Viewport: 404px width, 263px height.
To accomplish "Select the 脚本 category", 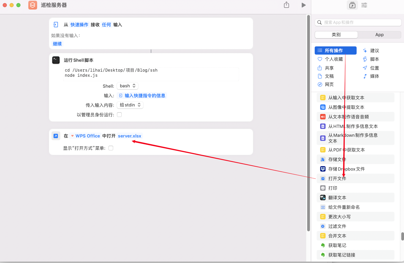I will pyautogui.click(x=371, y=59).
